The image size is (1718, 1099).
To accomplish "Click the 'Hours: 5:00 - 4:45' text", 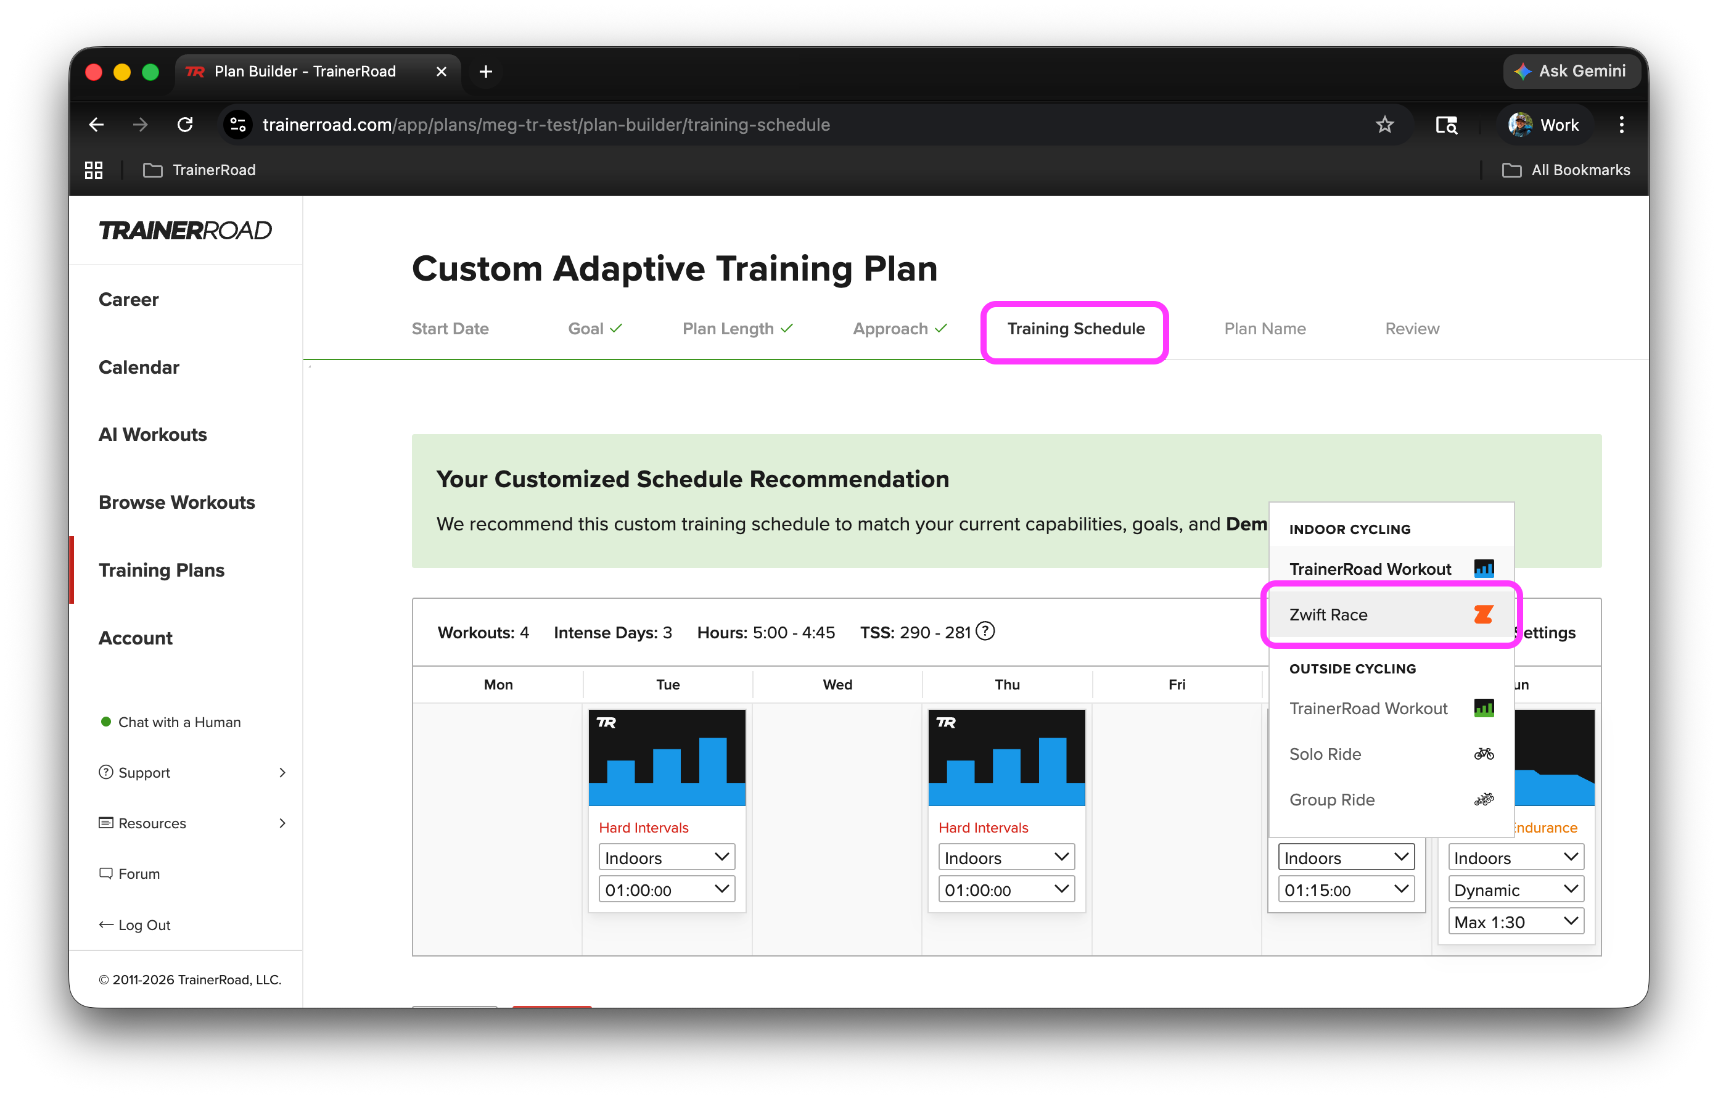I will [x=765, y=632].
